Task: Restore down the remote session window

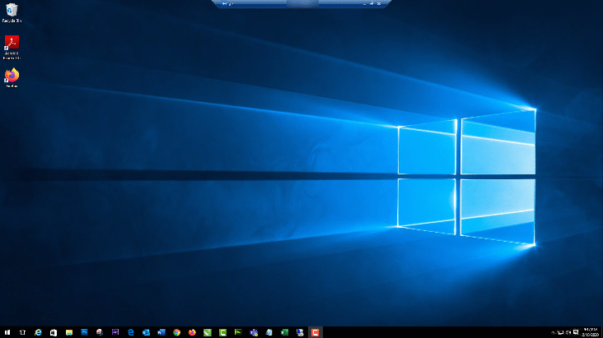Action: pyautogui.click(x=372, y=3)
